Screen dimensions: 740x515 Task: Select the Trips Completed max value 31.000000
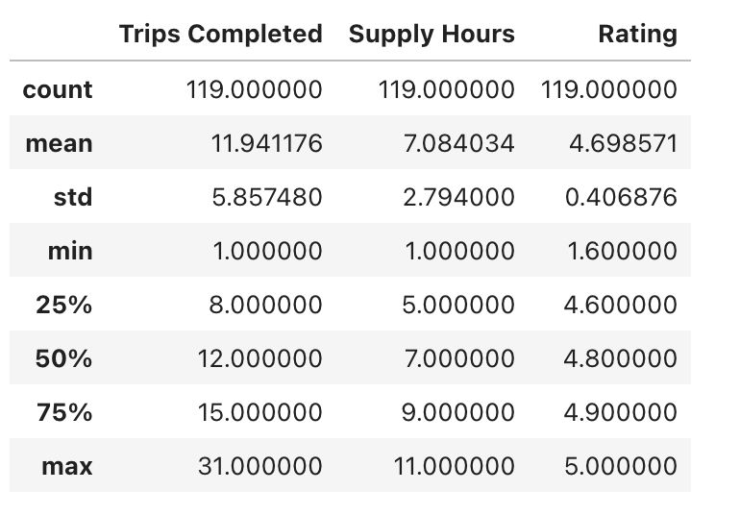pos(260,466)
